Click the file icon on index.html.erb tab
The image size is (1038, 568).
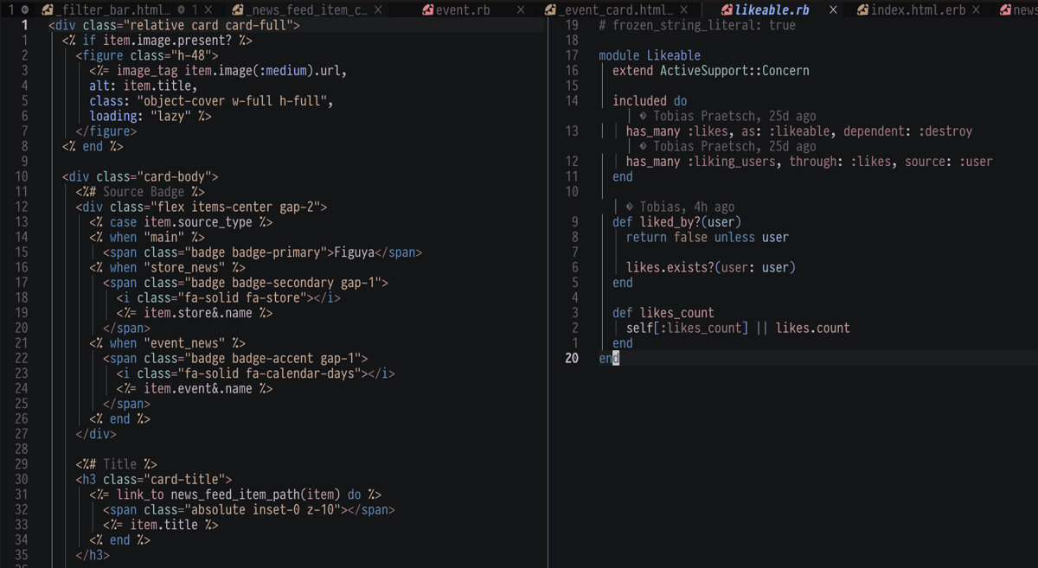(862, 10)
